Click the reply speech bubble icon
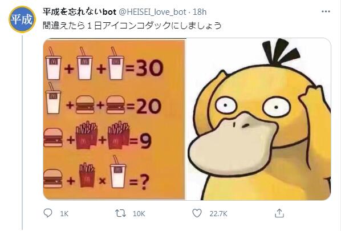341x231 pixels. pyautogui.click(x=48, y=213)
